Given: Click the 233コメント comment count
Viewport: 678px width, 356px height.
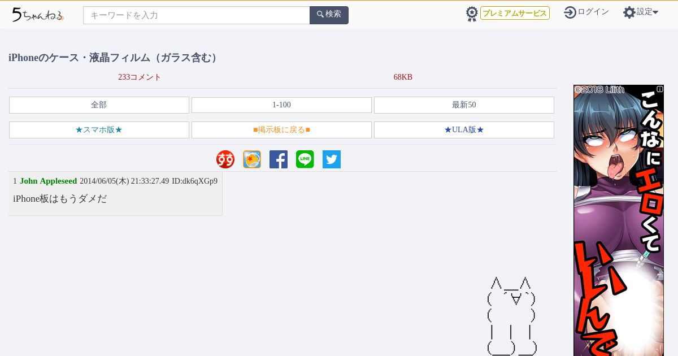Looking at the screenshot, I should point(140,77).
